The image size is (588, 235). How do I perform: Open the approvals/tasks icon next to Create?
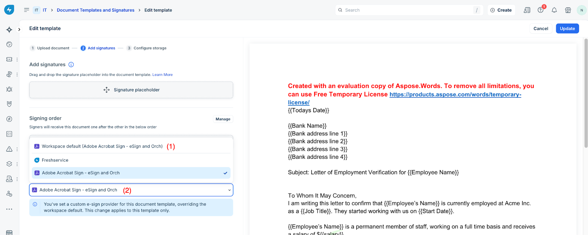(527, 10)
